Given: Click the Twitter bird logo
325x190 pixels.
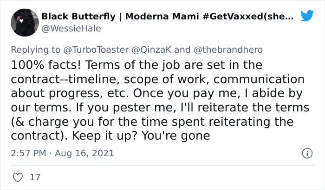Looking at the screenshot, I should tap(307, 15).
